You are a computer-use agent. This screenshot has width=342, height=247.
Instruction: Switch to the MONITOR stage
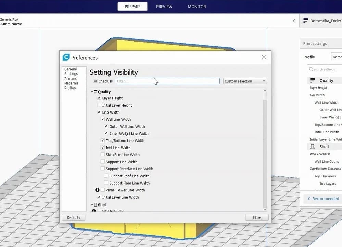(197, 7)
